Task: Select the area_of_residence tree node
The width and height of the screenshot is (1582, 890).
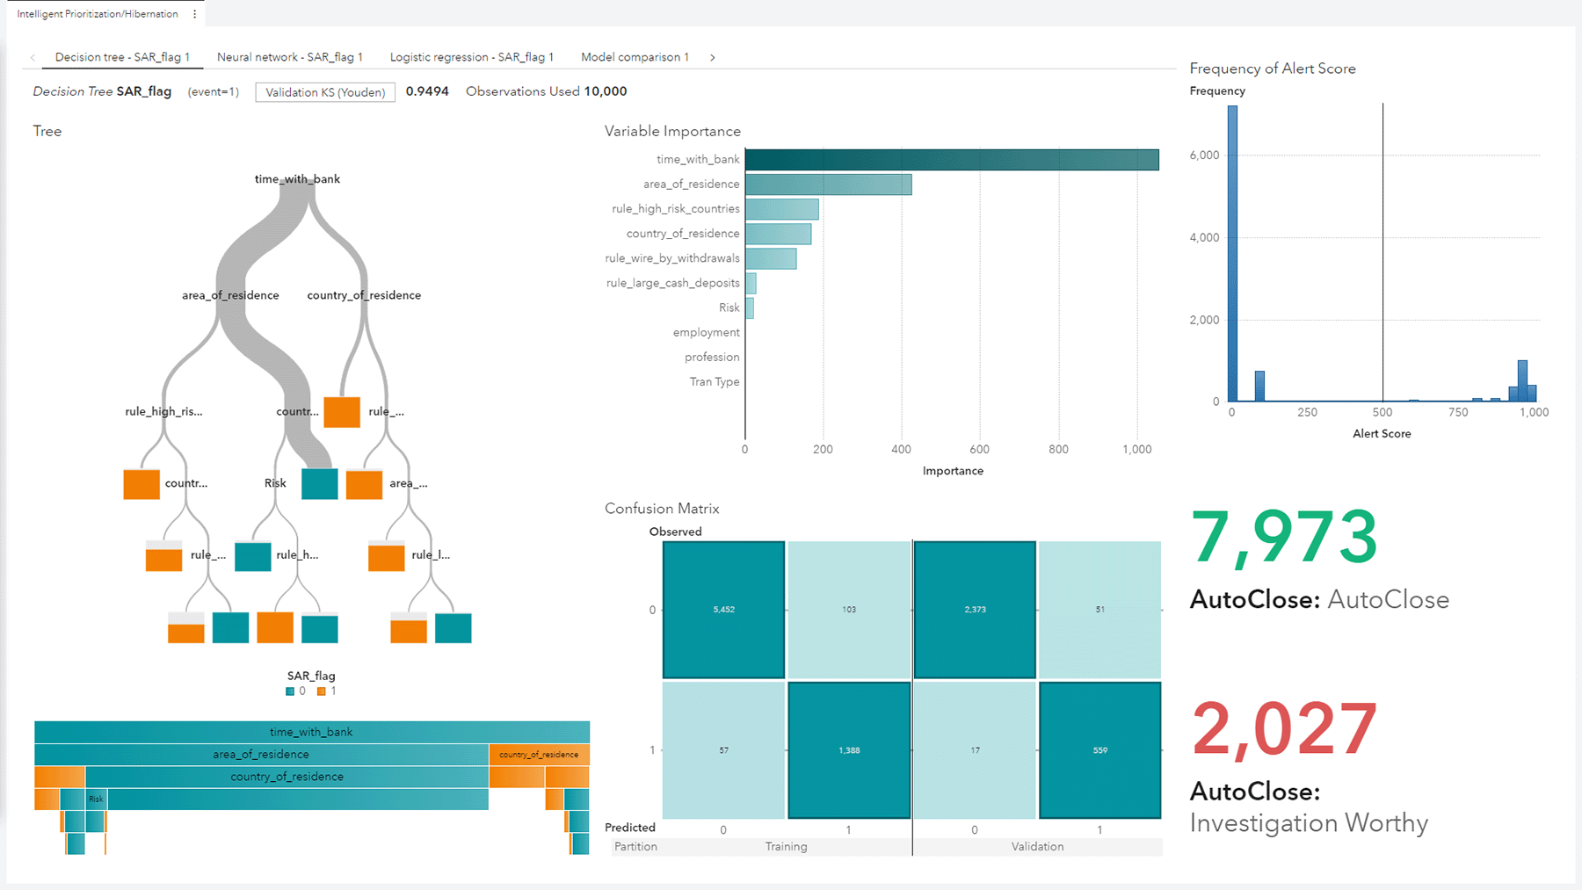Action: [230, 295]
